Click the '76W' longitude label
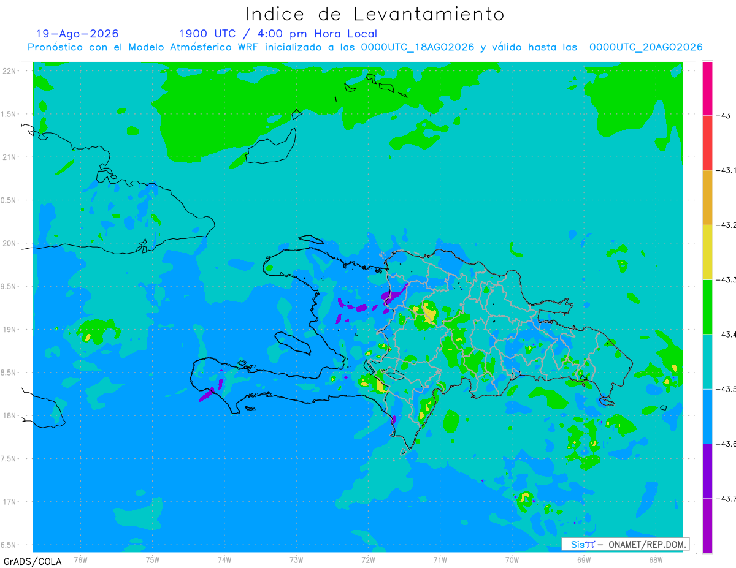The height and width of the screenshot is (568, 736). point(80,559)
